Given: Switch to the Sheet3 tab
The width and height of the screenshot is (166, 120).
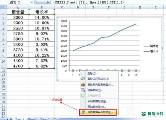Looking at the screenshot, I should [x=45, y=119].
